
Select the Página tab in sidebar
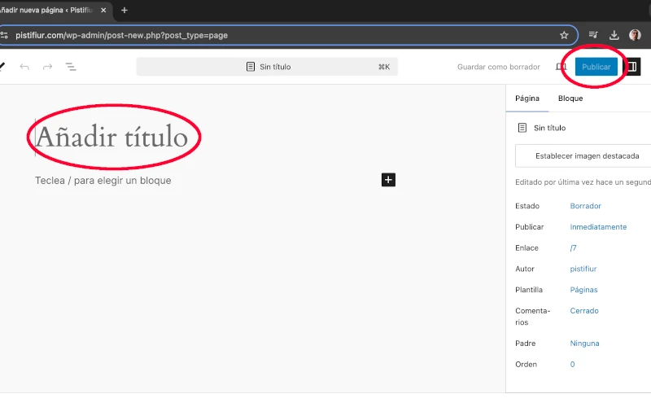click(x=527, y=98)
